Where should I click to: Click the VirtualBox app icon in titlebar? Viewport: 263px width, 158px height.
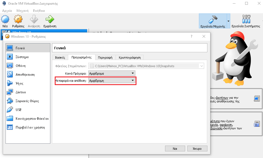tap(4, 3)
